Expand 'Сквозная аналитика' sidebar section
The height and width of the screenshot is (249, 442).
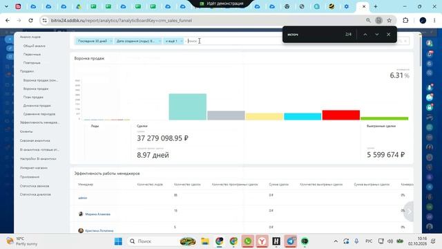35,140
